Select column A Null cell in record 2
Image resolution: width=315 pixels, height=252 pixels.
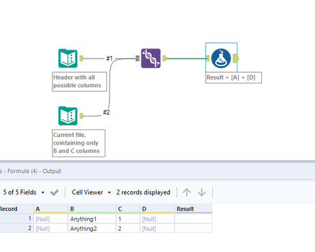[51, 228]
